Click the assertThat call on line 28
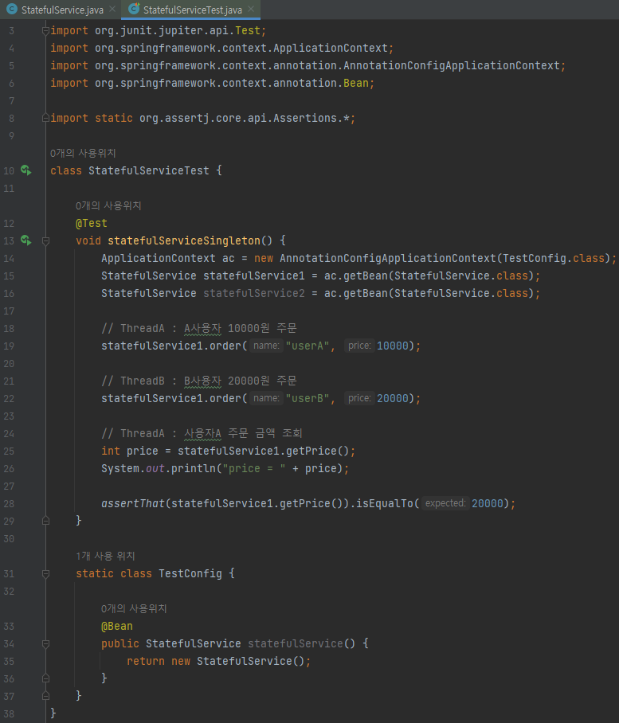Image resolution: width=619 pixels, height=723 pixels. pos(133,503)
